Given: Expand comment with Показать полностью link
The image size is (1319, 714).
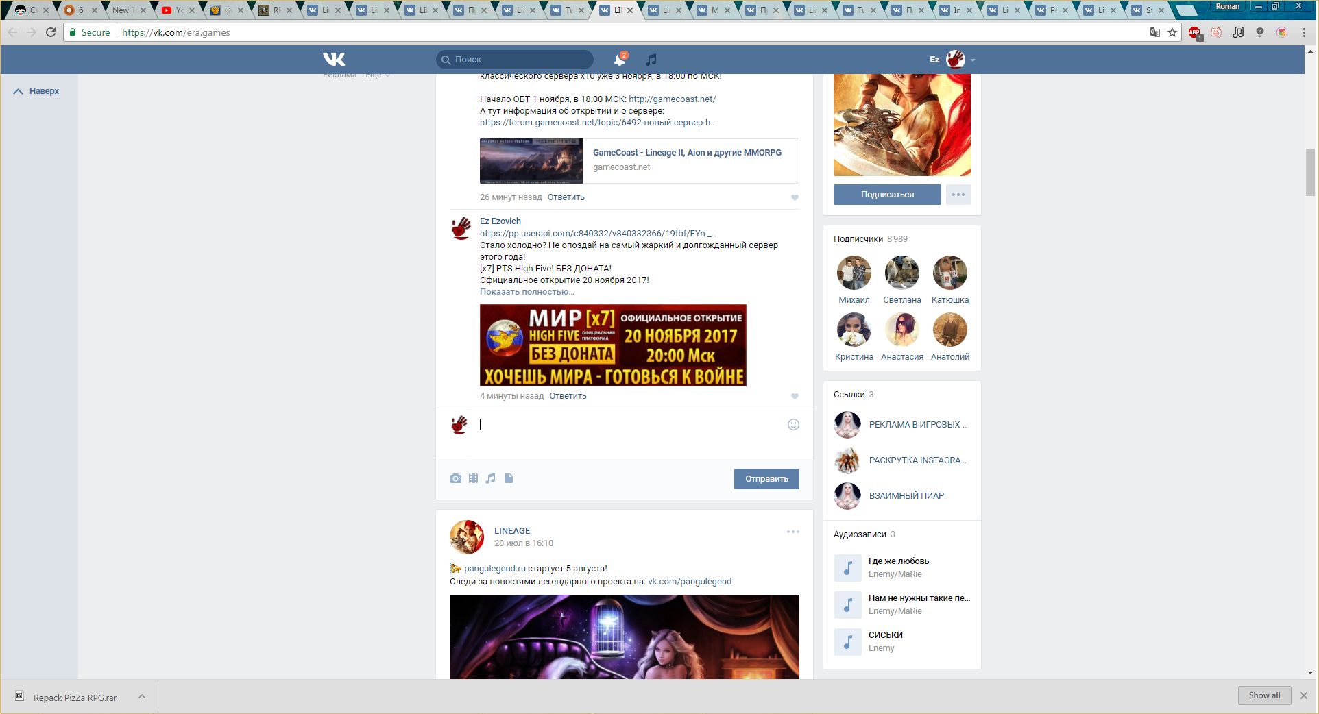Looking at the screenshot, I should pos(527,292).
